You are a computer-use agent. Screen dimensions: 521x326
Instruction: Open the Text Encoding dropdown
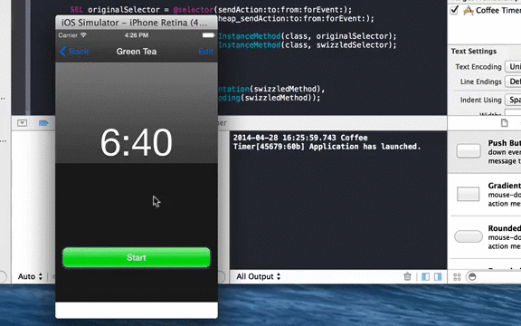(513, 66)
